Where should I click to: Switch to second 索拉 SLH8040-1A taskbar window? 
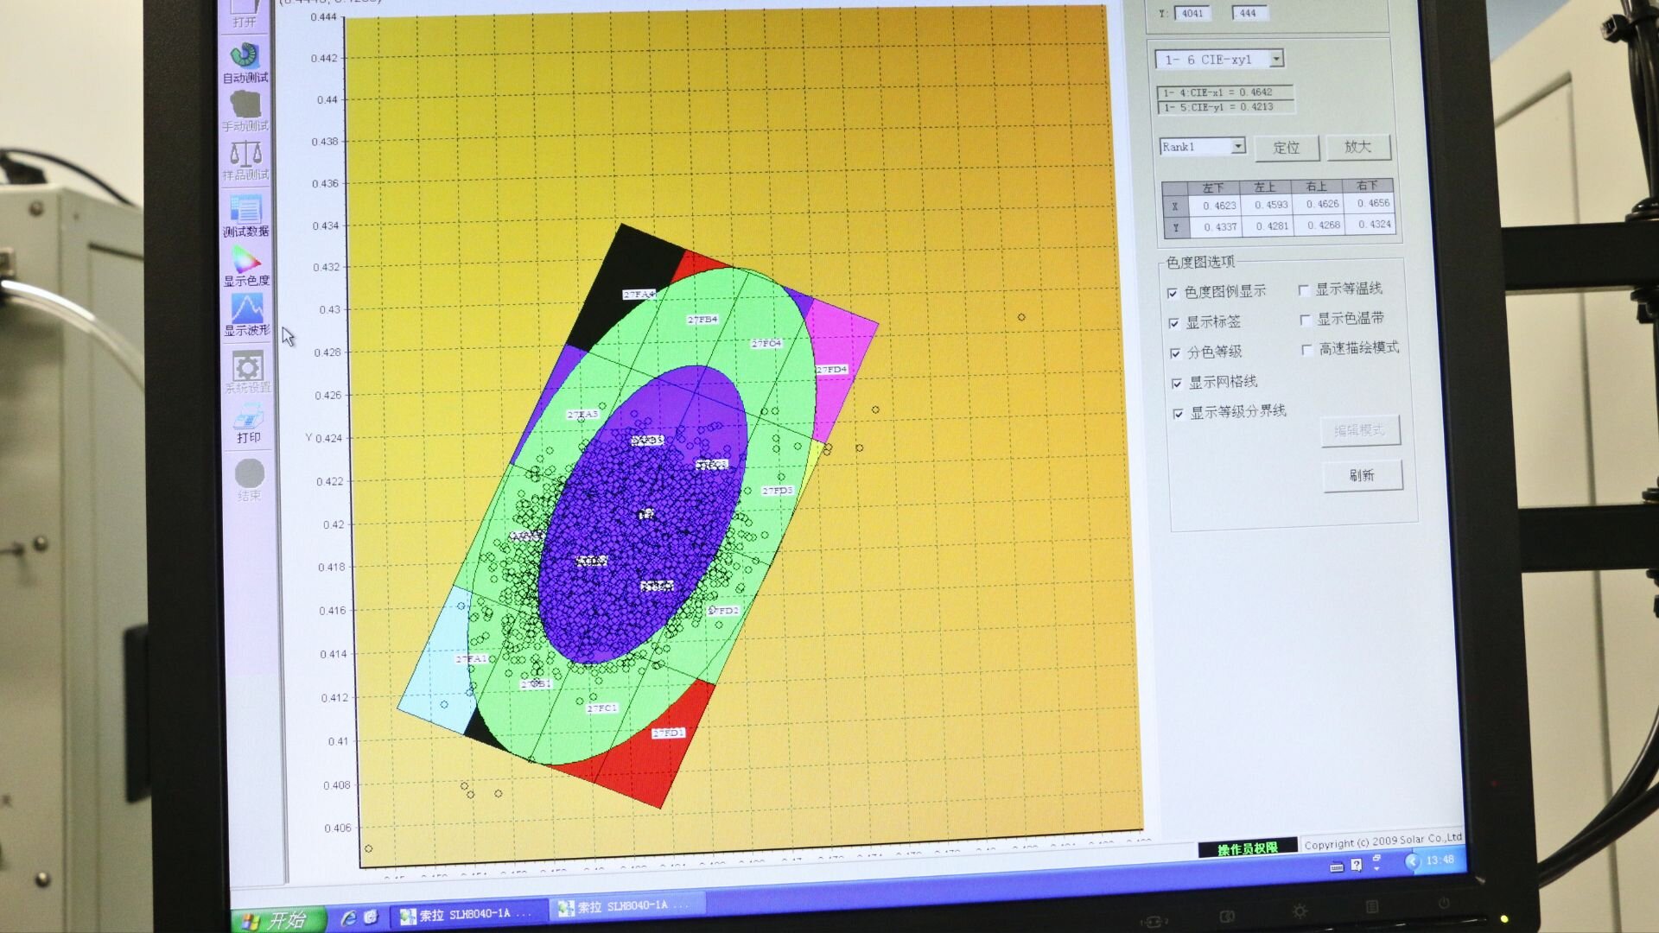[628, 906]
